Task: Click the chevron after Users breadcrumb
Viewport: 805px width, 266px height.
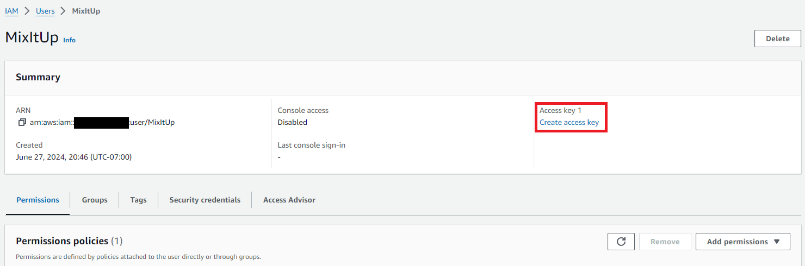Action: (64, 11)
